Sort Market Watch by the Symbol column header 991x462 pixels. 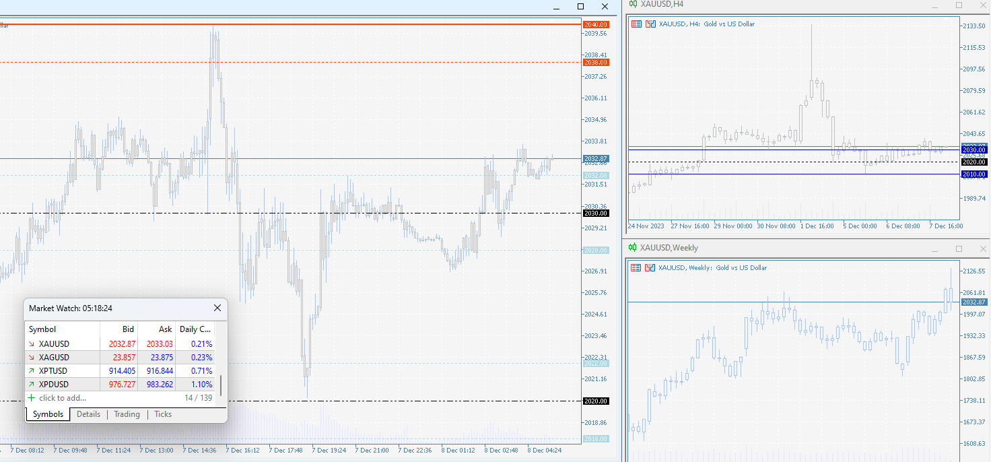click(63, 329)
